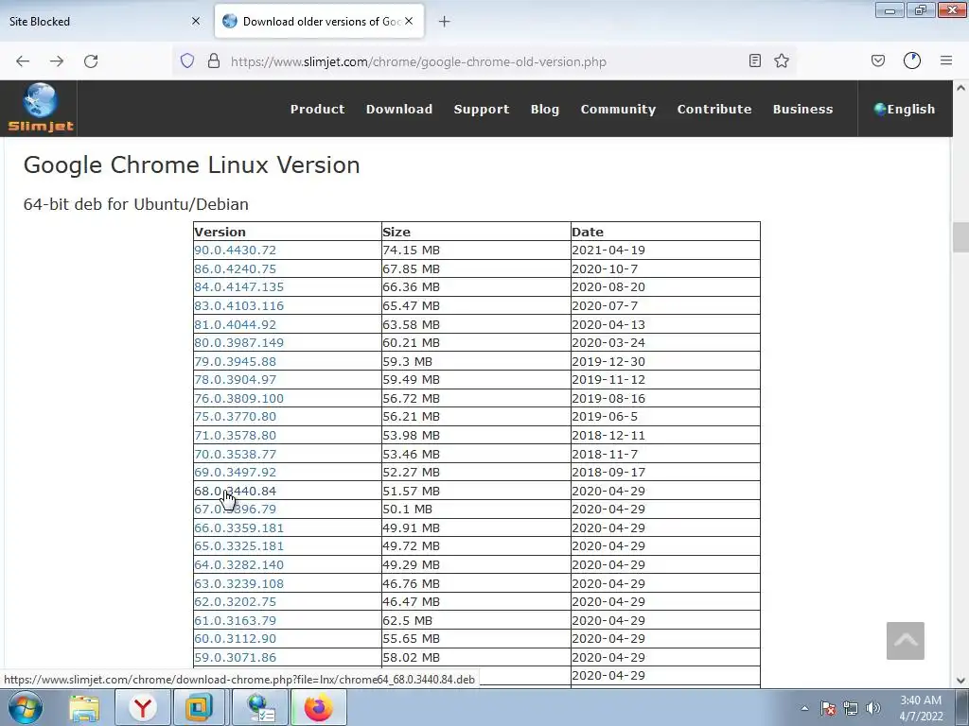This screenshot has height=726, width=969.
Task: Go back with the browser back arrow
Action: (x=23, y=61)
